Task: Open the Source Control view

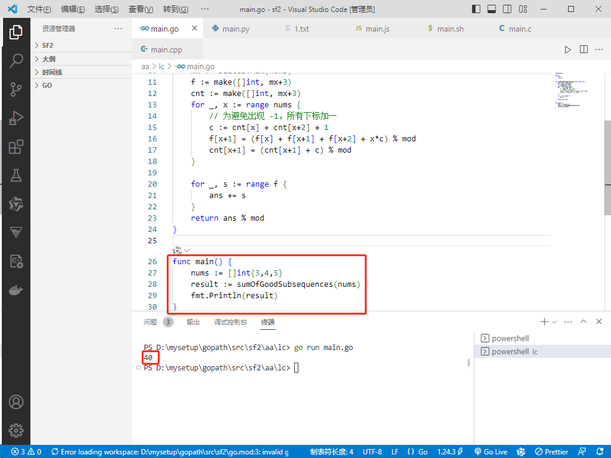Action: (x=16, y=89)
